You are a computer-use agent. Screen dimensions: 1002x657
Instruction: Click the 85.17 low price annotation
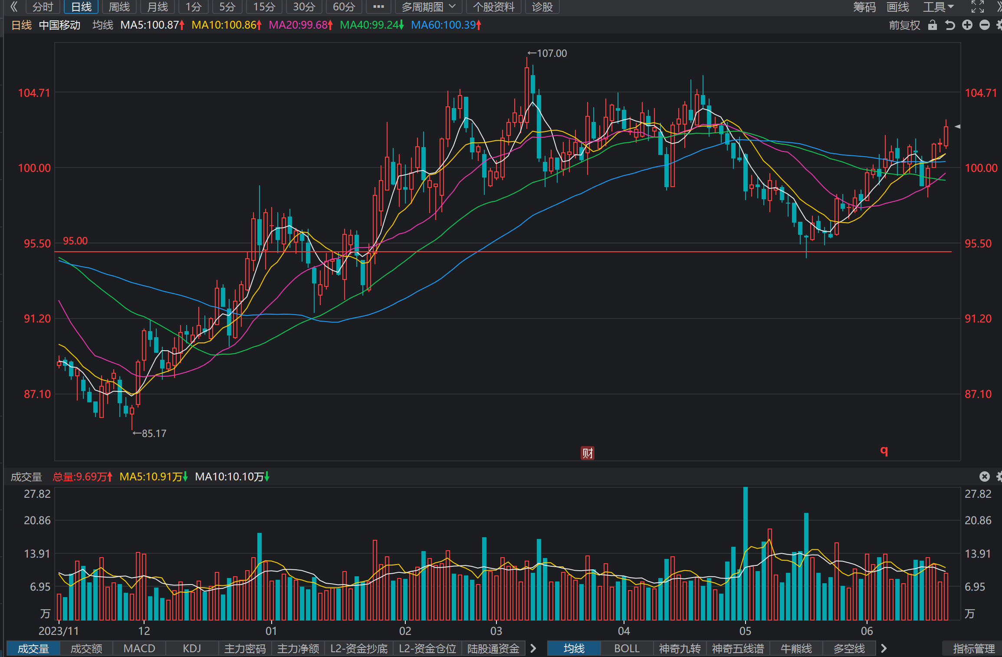pyautogui.click(x=150, y=434)
